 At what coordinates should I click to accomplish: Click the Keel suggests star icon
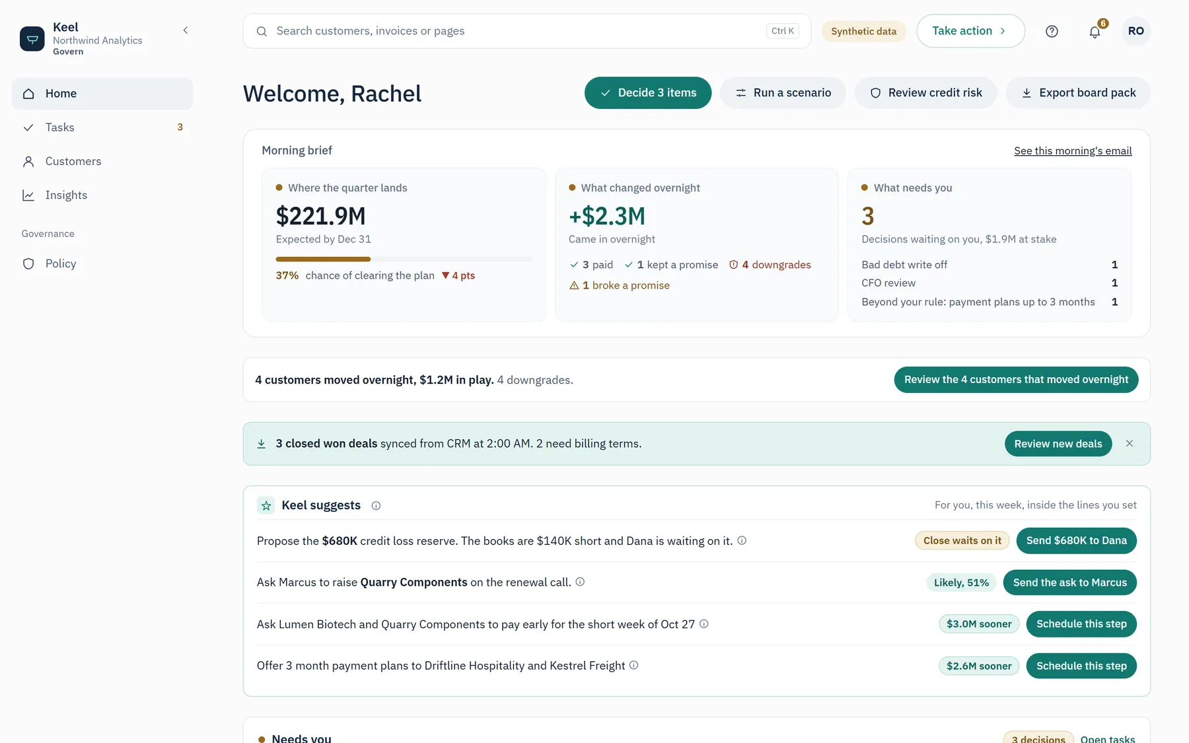point(266,506)
